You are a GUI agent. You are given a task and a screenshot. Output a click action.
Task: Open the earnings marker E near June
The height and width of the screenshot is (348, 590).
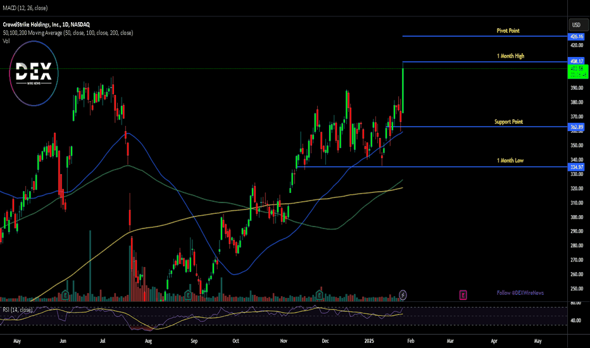point(65,295)
